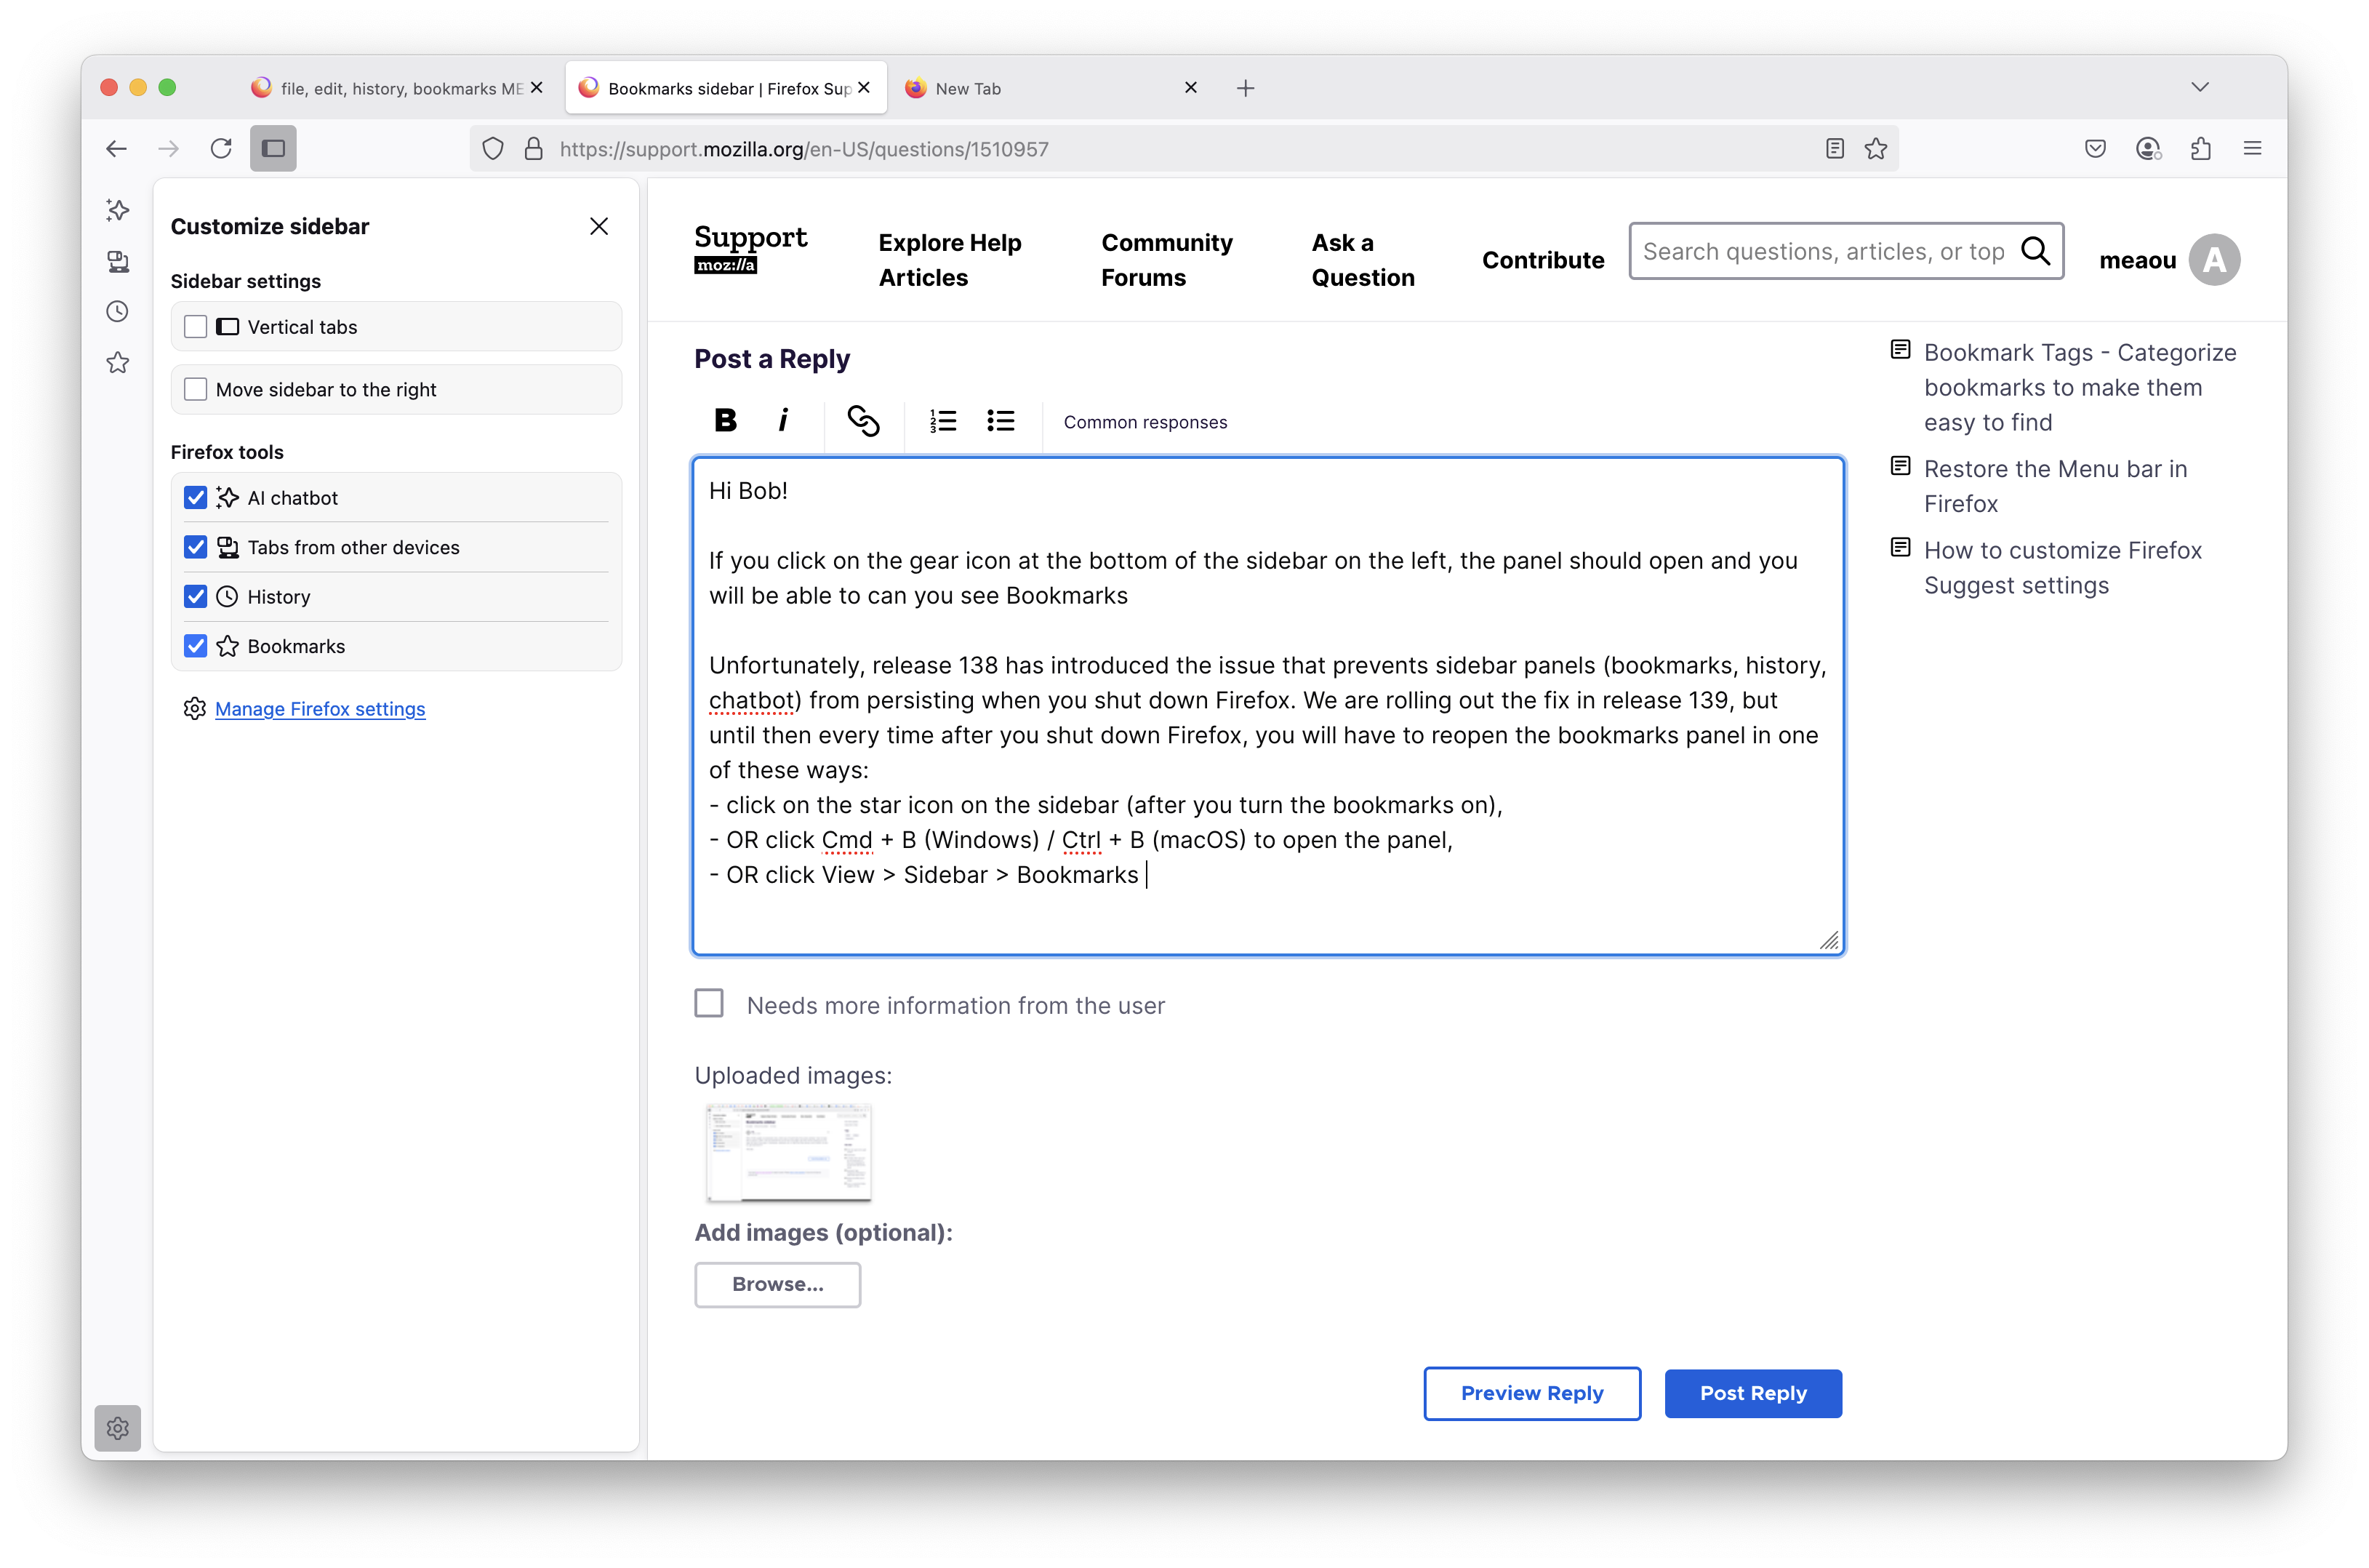This screenshot has width=2369, height=1568.
Task: Open AI chatbot from the sidebar strip
Action: (118, 210)
